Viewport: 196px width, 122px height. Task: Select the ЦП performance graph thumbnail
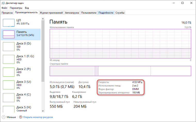click(9, 23)
